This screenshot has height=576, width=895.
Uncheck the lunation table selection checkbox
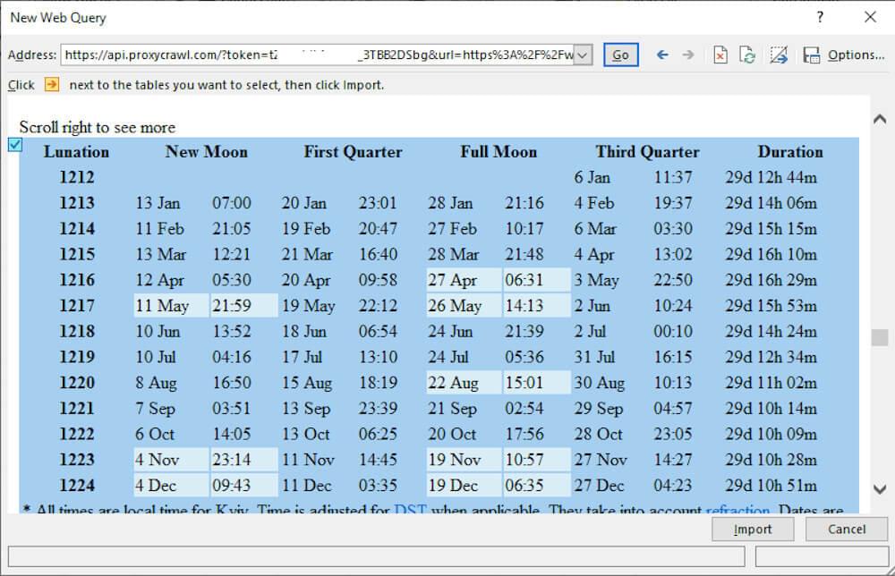point(14,144)
